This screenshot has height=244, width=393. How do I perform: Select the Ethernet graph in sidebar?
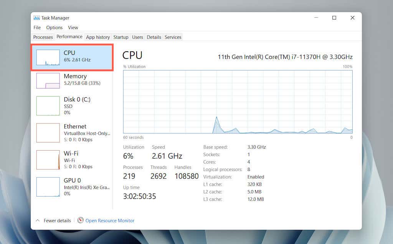tap(48, 133)
